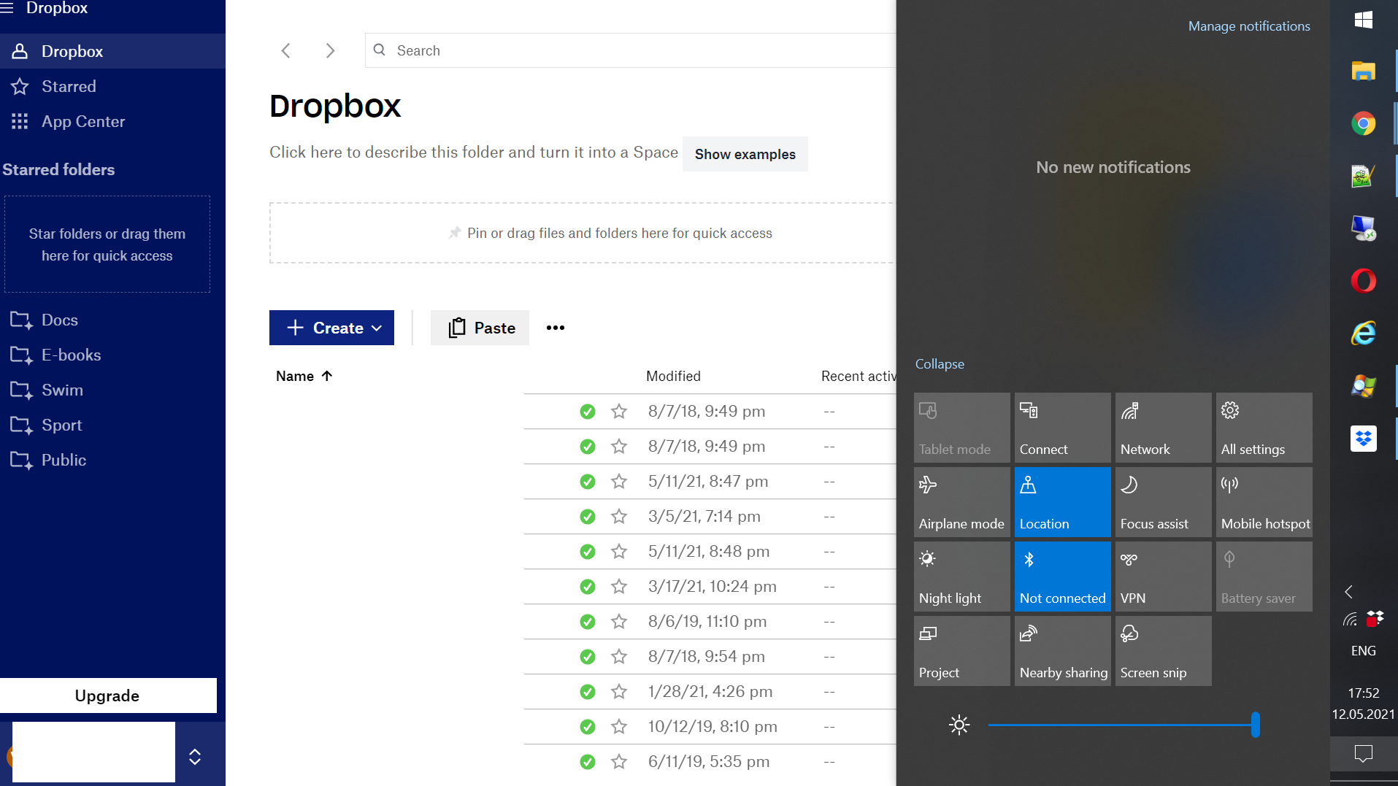The height and width of the screenshot is (786, 1398).
Task: Go forward with the right arrow
Action: click(x=330, y=50)
